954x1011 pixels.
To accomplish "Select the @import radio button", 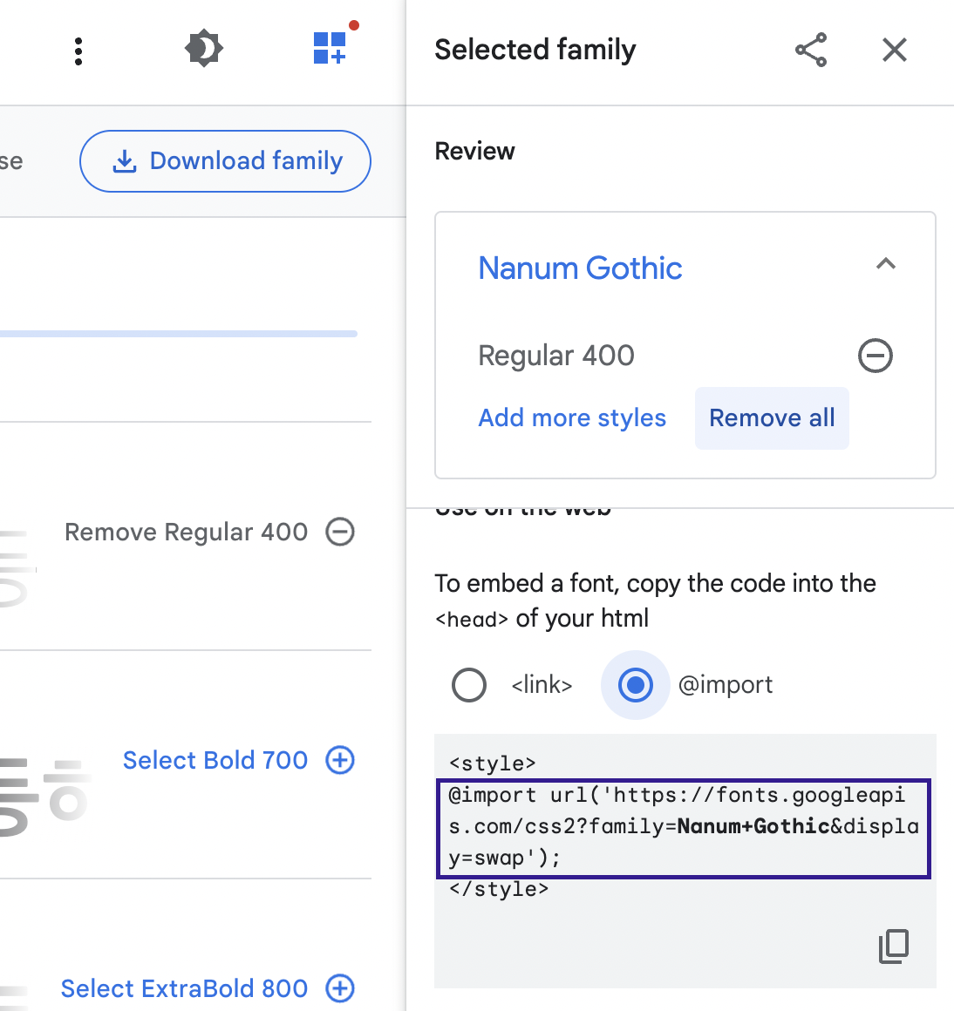I will 636,685.
